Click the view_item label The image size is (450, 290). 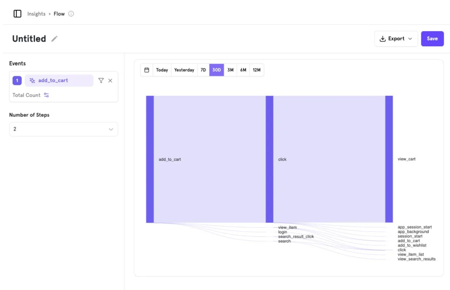[x=287, y=227]
